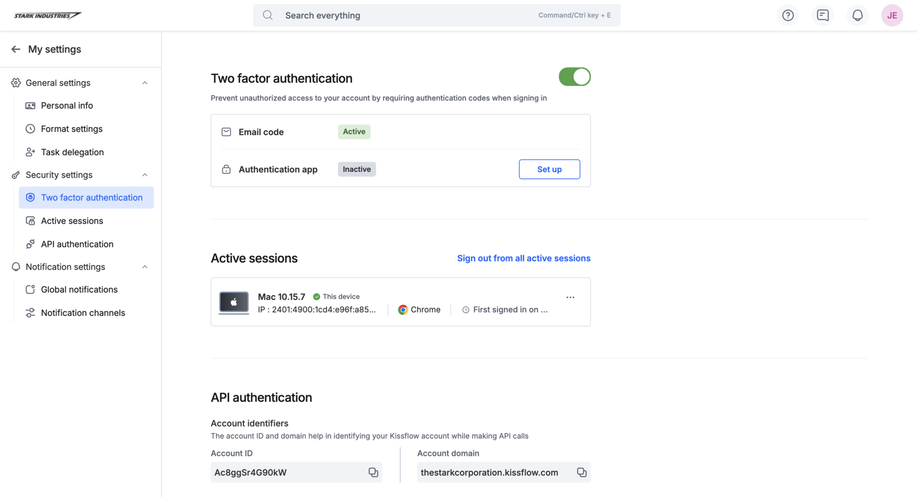Image resolution: width=918 pixels, height=497 pixels.
Task: Click the Account ID field Ac8ggSr4G90kW
Action: tap(296, 472)
